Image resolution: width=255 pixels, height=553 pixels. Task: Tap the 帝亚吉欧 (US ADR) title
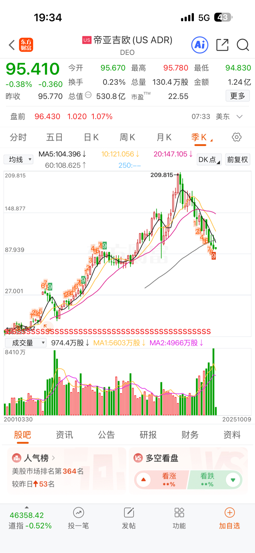[x=133, y=40]
